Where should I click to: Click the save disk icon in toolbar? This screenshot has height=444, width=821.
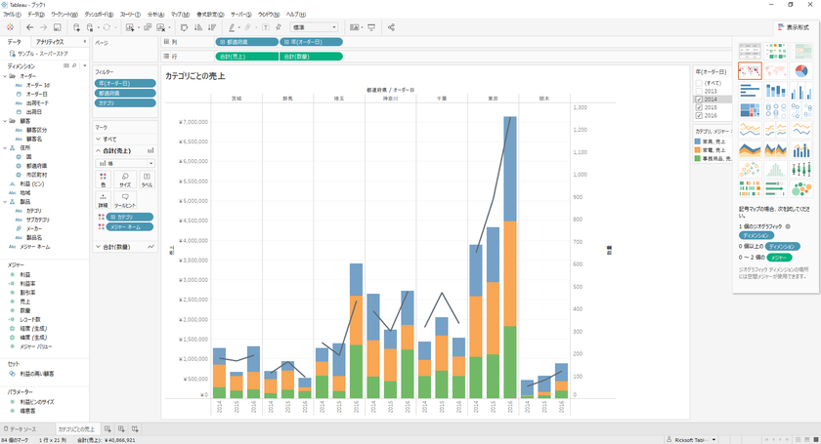click(57, 27)
